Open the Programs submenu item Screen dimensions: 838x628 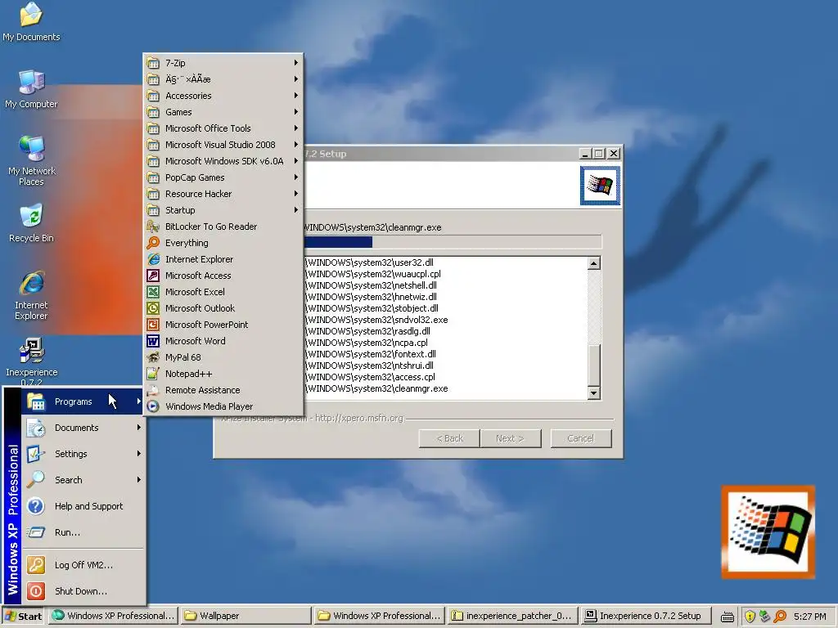point(83,401)
